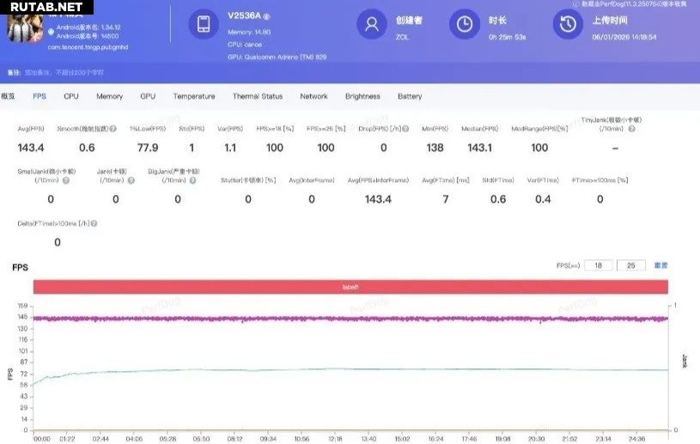700x444 pixels.
Task: Open the Battery tab
Action: click(410, 96)
